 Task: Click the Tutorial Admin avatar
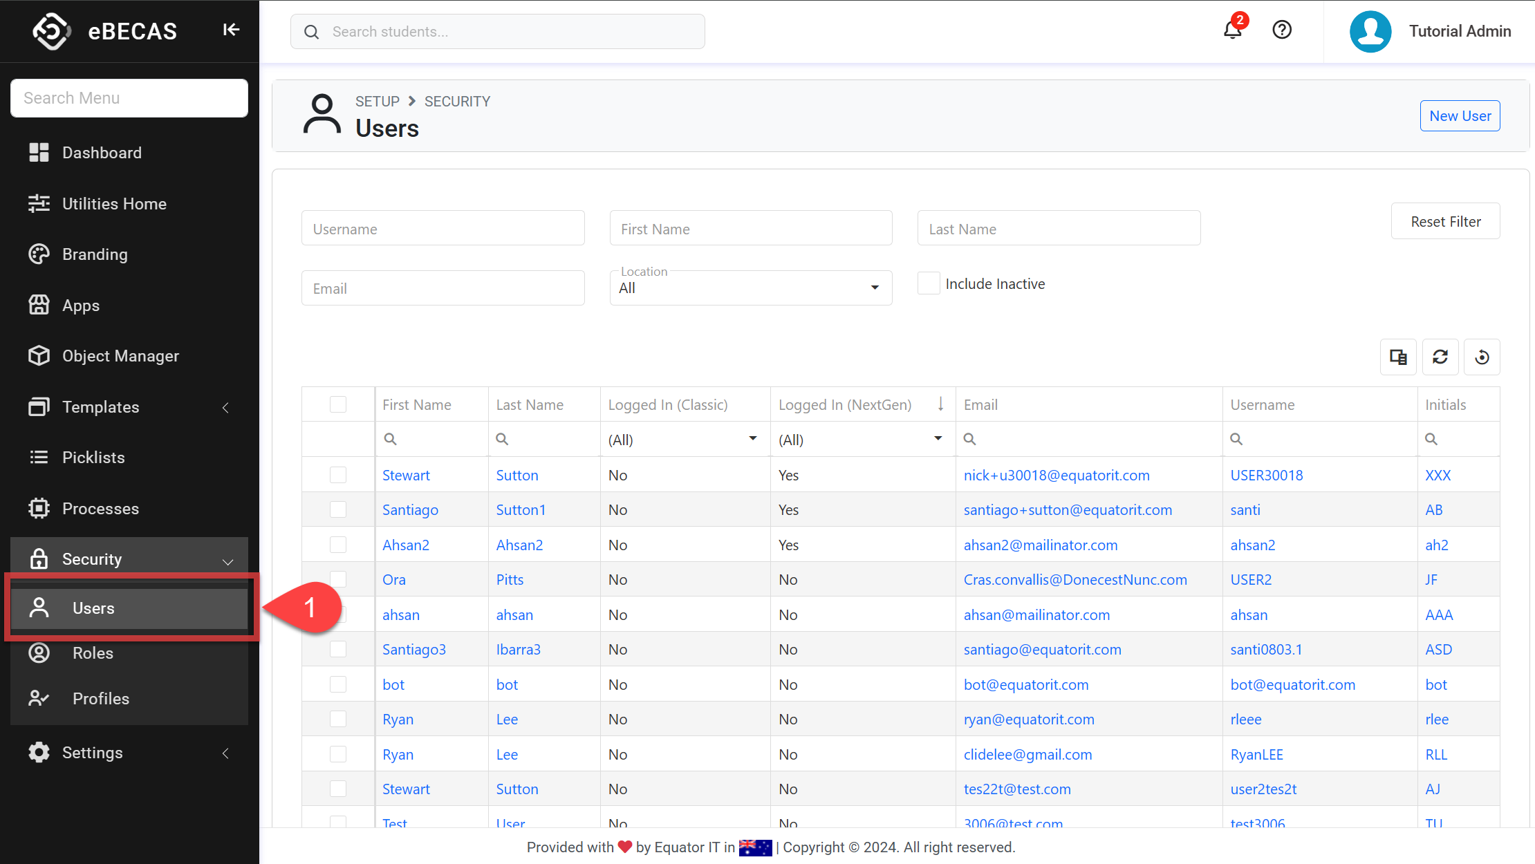click(1370, 31)
